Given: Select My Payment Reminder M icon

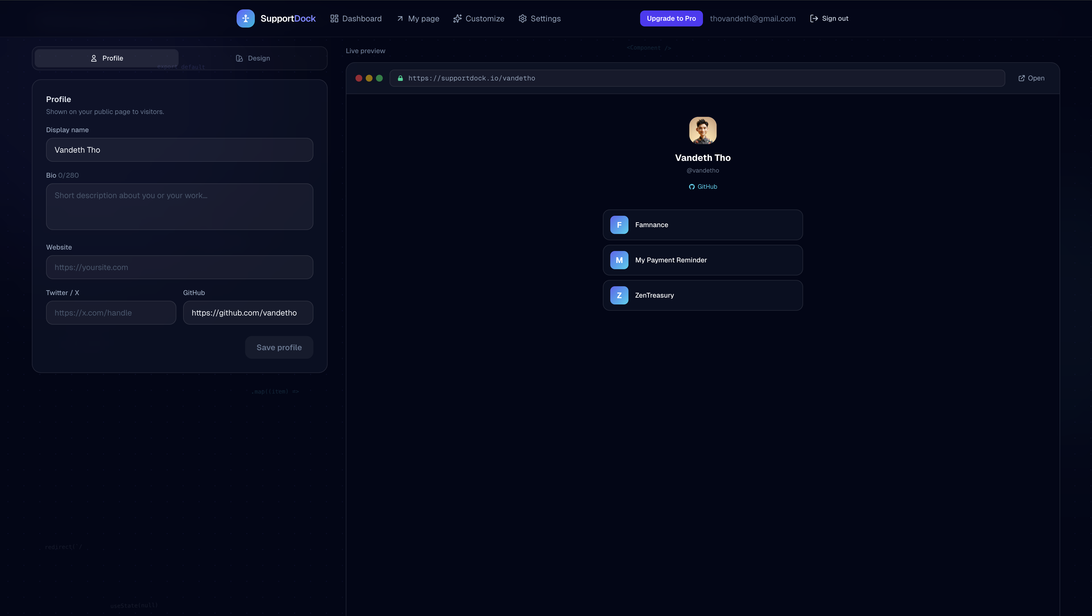Looking at the screenshot, I should (x=619, y=260).
